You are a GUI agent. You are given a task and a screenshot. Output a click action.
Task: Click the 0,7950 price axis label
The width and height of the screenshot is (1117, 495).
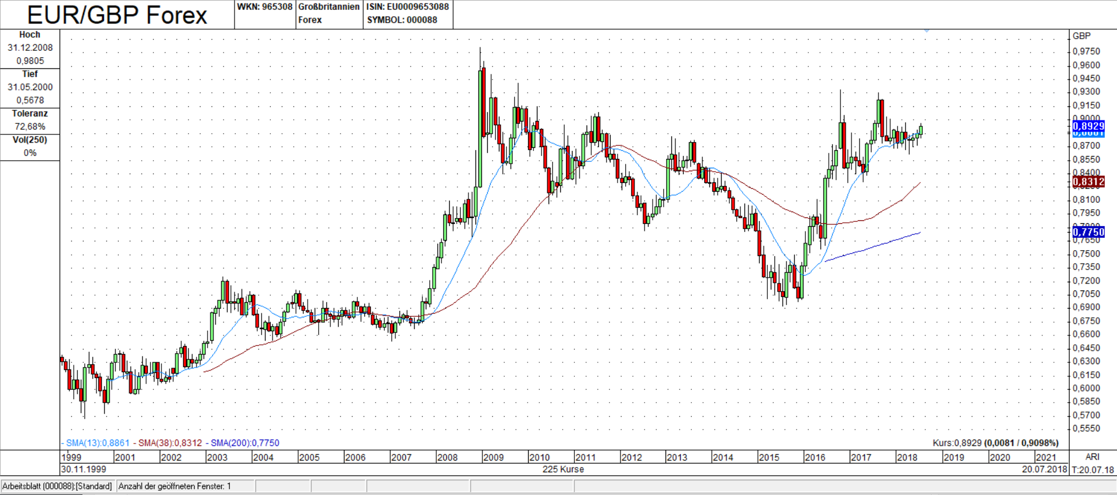(1086, 213)
